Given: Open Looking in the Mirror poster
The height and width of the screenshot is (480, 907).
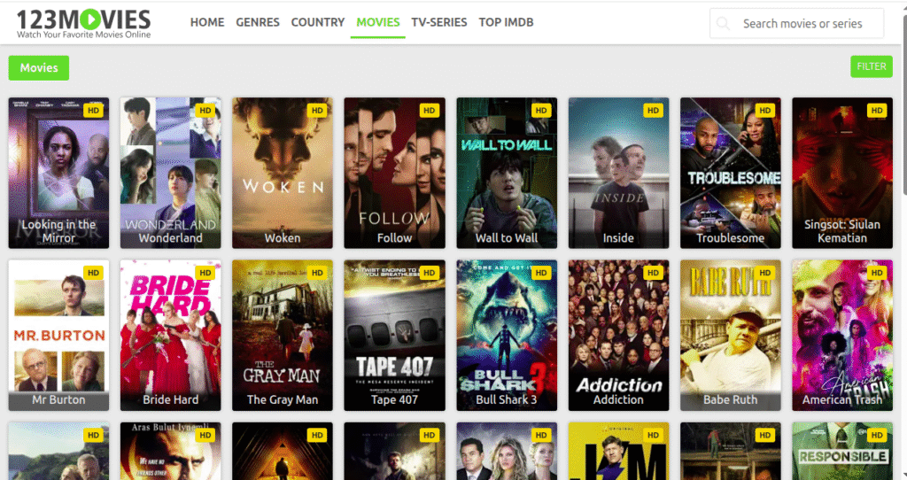Looking at the screenshot, I should click(x=58, y=173).
